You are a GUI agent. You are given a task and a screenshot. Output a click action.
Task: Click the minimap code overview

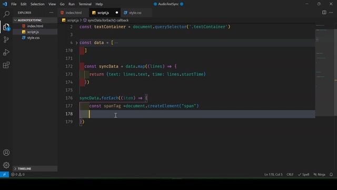click(324, 69)
